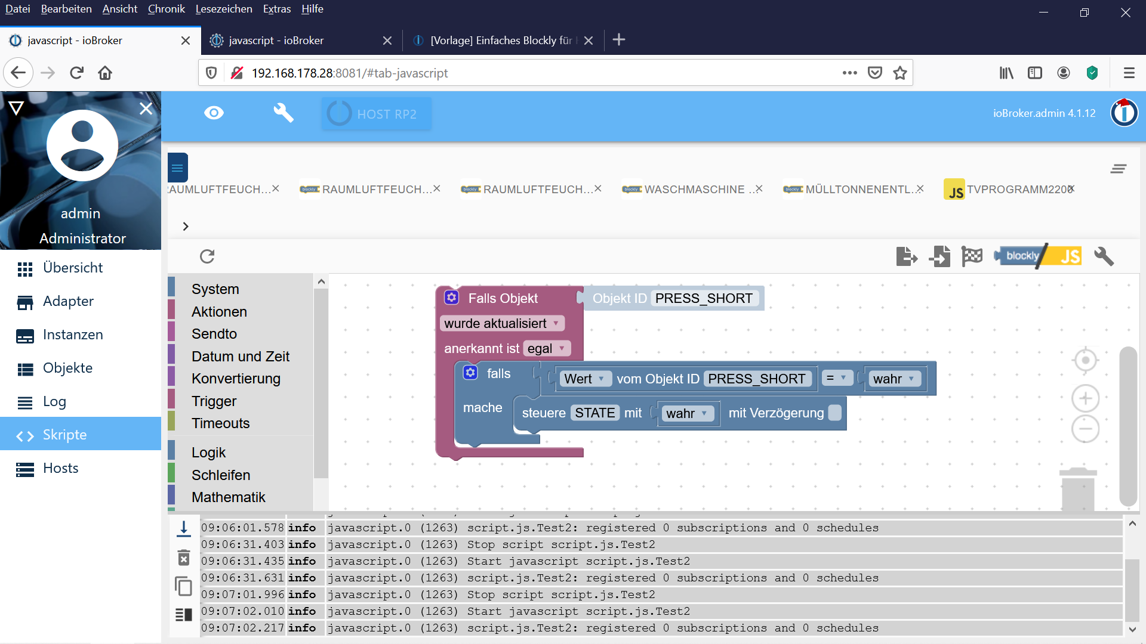1146x644 pixels.
Task: Open the 'wurde aktualisiert' dropdown
Action: tap(502, 324)
